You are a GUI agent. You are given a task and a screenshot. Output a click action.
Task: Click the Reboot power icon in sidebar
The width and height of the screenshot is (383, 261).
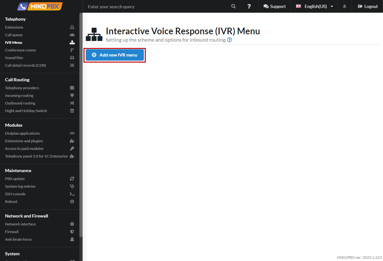pos(72,202)
